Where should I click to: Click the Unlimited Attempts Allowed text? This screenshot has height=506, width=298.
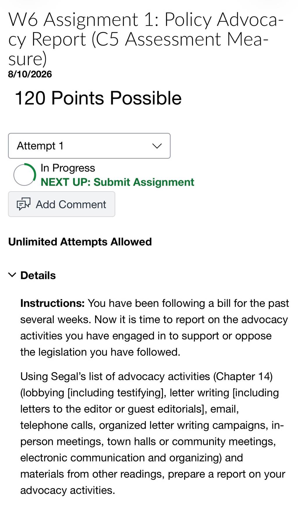coord(80,242)
